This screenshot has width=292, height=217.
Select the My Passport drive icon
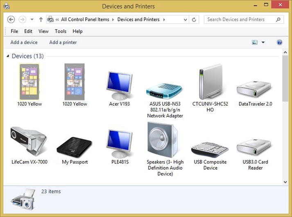pos(74,147)
